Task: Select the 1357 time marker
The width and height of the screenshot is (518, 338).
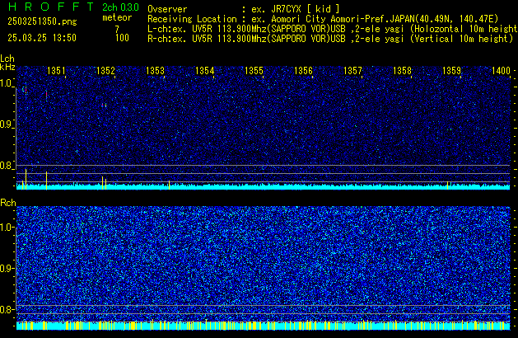Action: (352, 71)
